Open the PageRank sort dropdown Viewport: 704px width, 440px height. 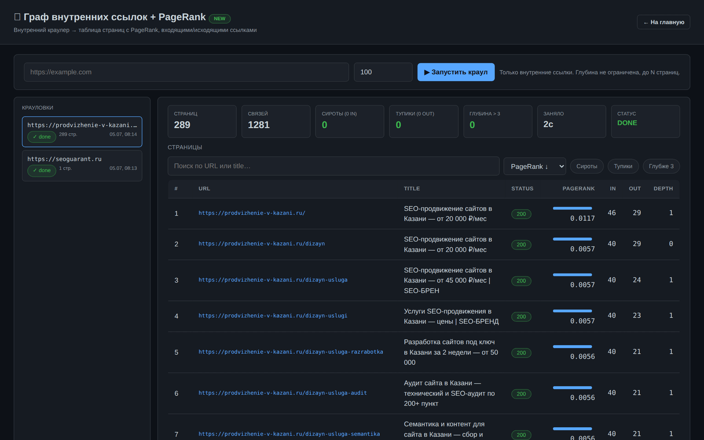pyautogui.click(x=535, y=166)
